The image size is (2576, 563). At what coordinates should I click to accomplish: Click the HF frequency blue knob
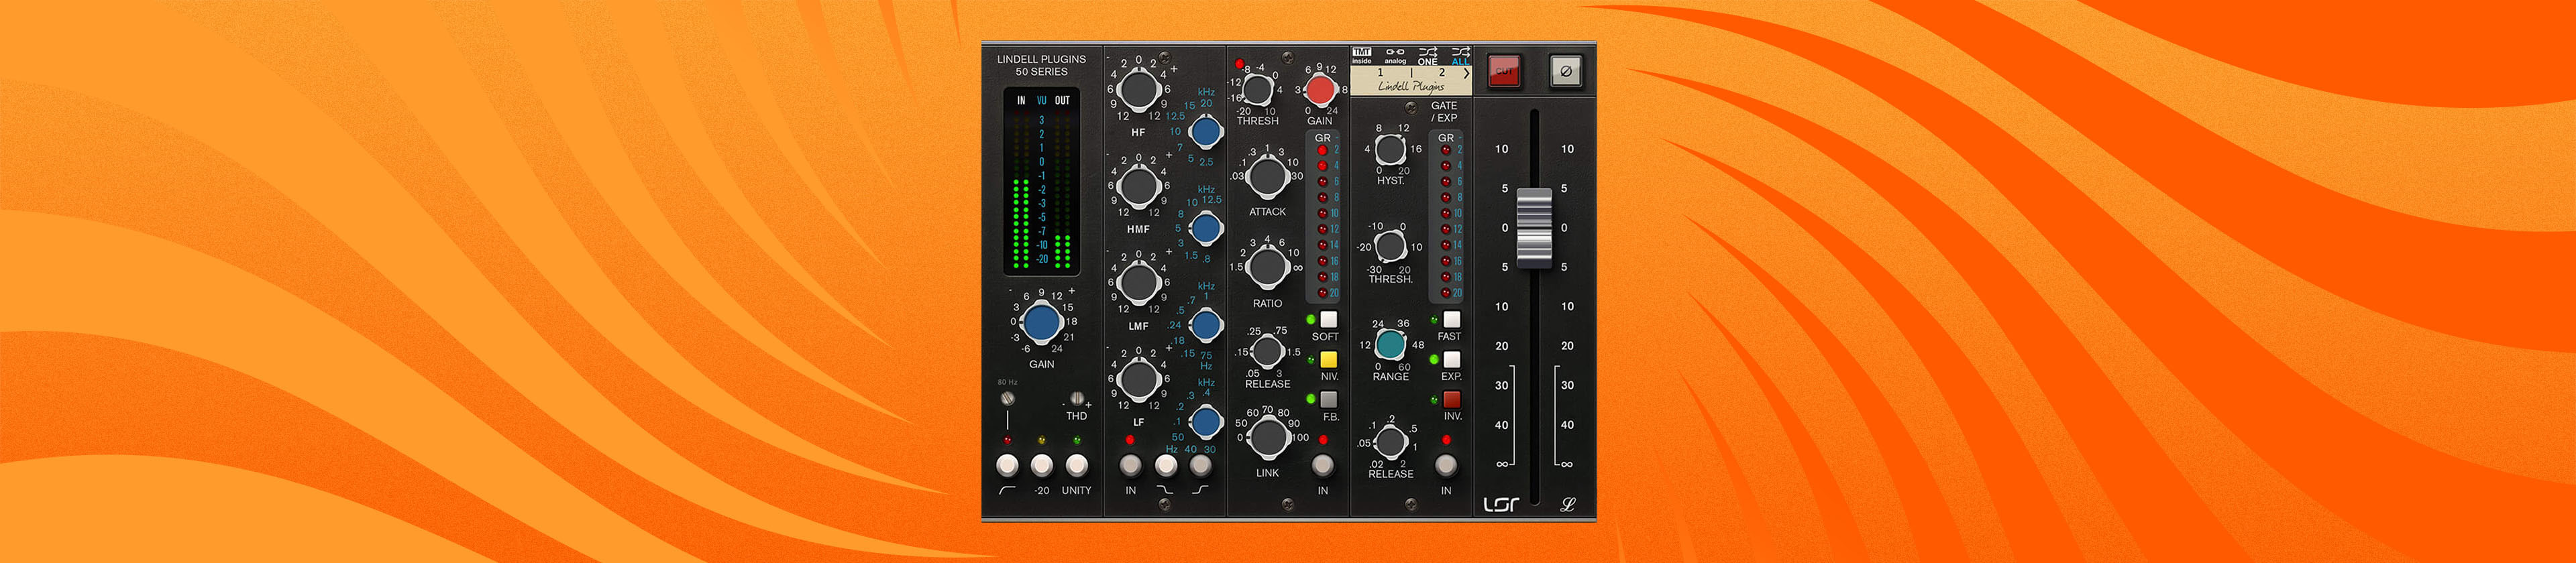point(1206,132)
